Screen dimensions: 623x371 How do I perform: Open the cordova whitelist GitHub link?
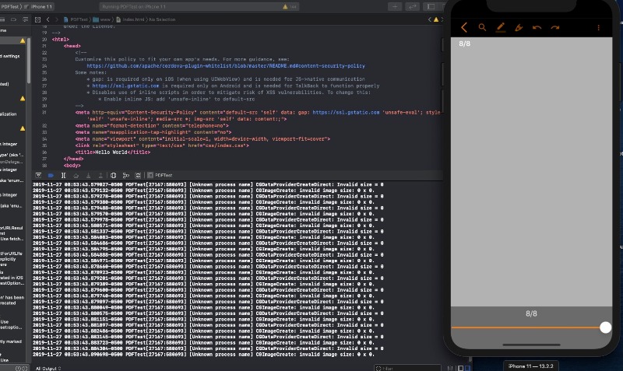click(226, 66)
